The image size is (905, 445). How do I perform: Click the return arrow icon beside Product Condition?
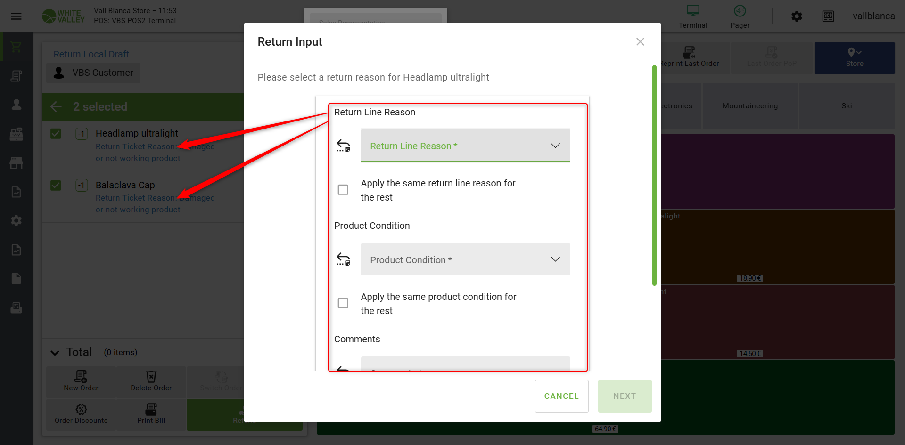[344, 259]
